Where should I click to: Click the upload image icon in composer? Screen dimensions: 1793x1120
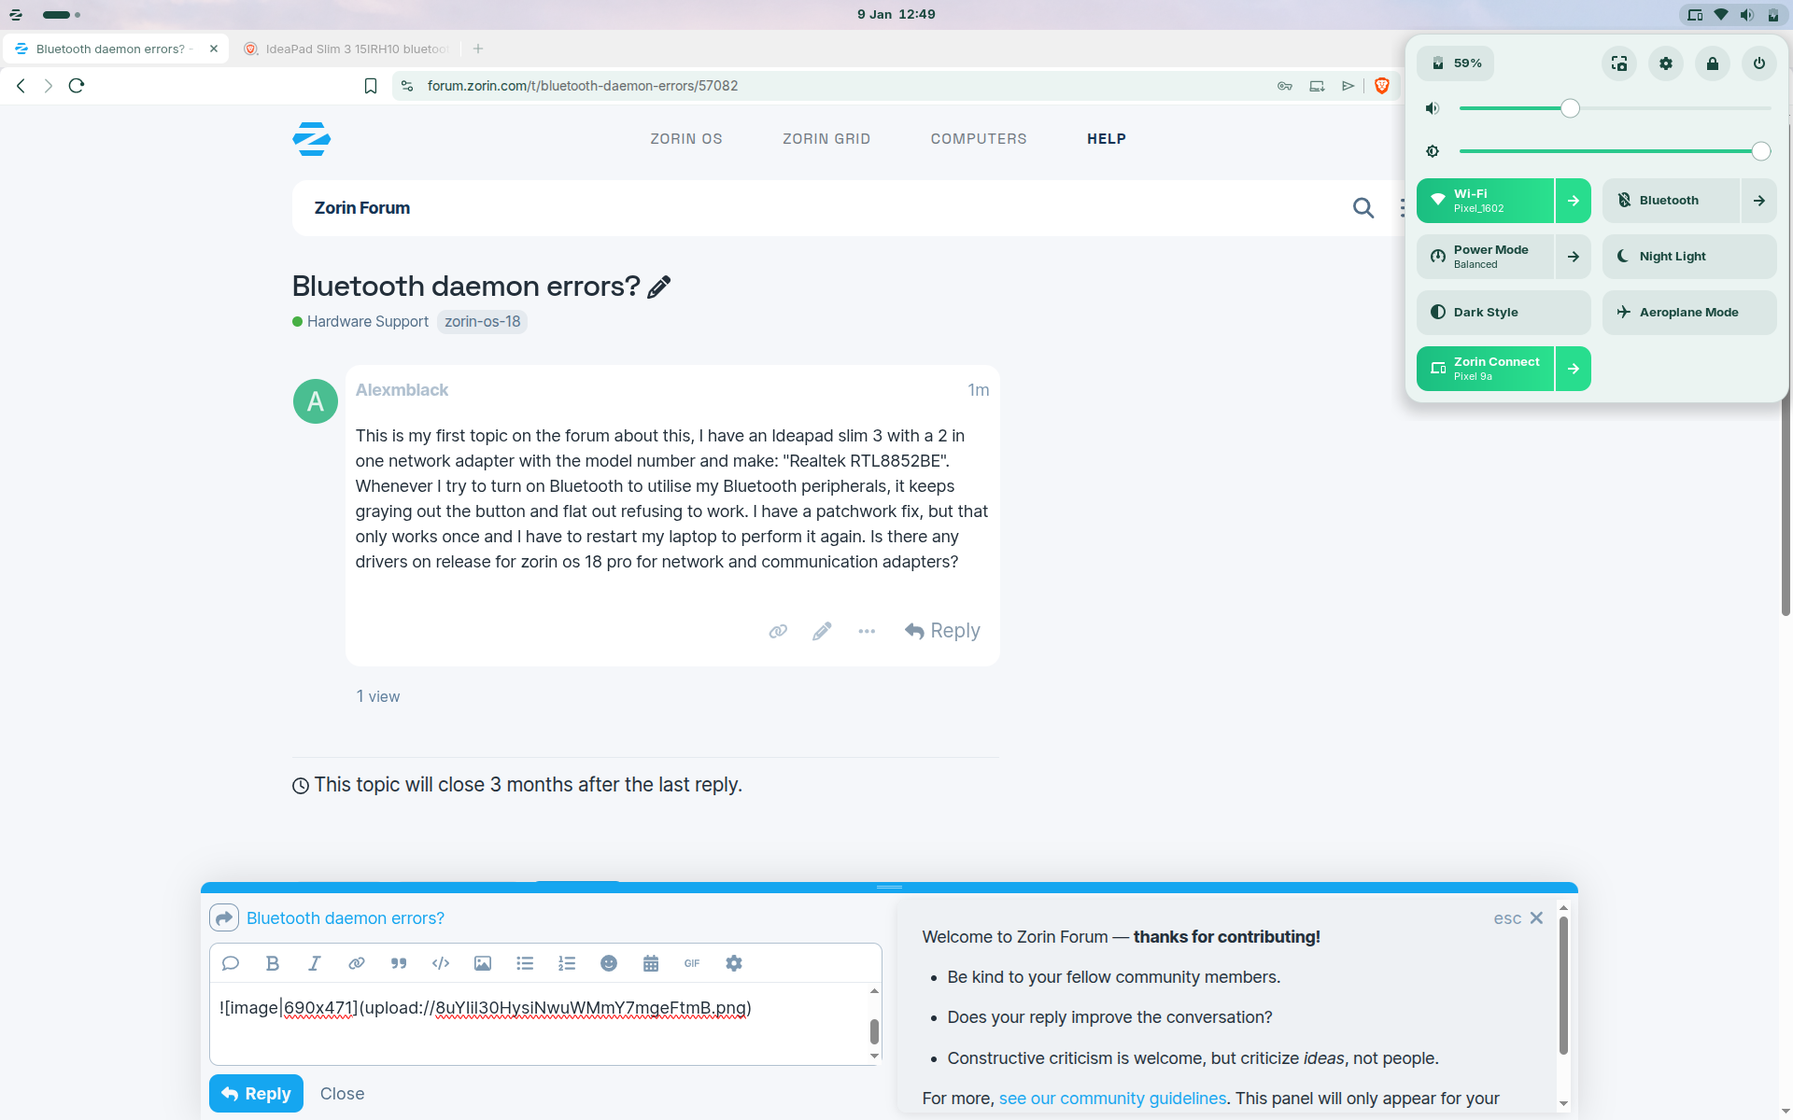[x=483, y=963]
